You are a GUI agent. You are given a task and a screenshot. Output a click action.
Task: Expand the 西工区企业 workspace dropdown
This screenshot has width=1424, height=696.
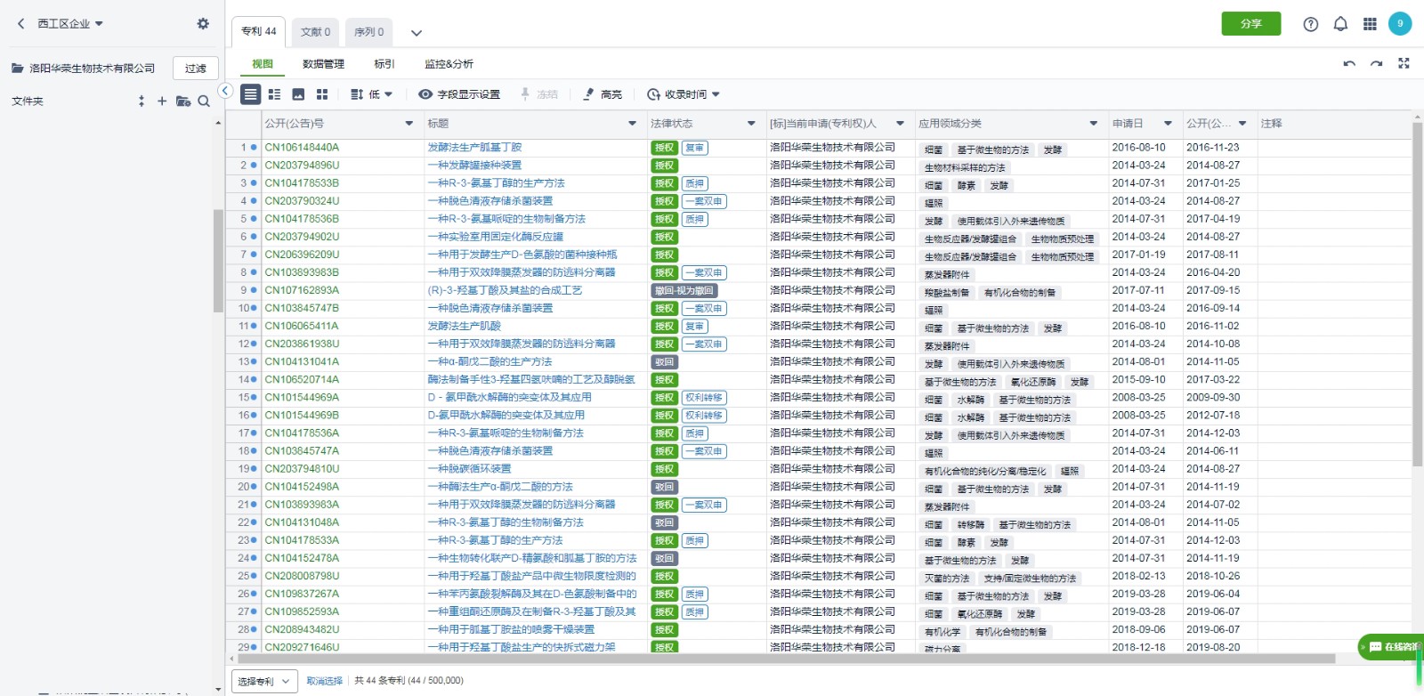coord(99,24)
